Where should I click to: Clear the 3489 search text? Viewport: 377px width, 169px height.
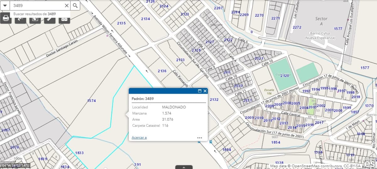(x=66, y=5)
